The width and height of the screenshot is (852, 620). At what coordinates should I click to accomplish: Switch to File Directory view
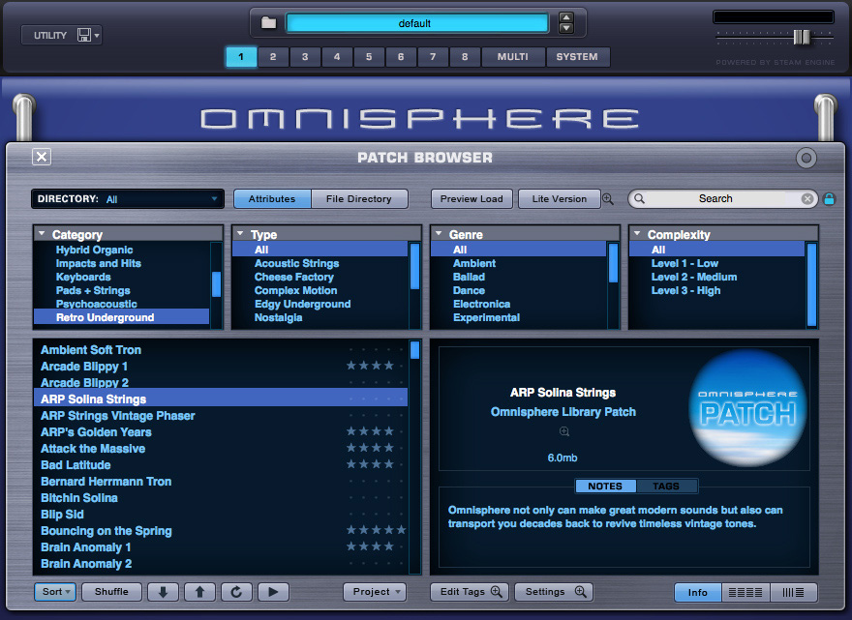(x=359, y=198)
